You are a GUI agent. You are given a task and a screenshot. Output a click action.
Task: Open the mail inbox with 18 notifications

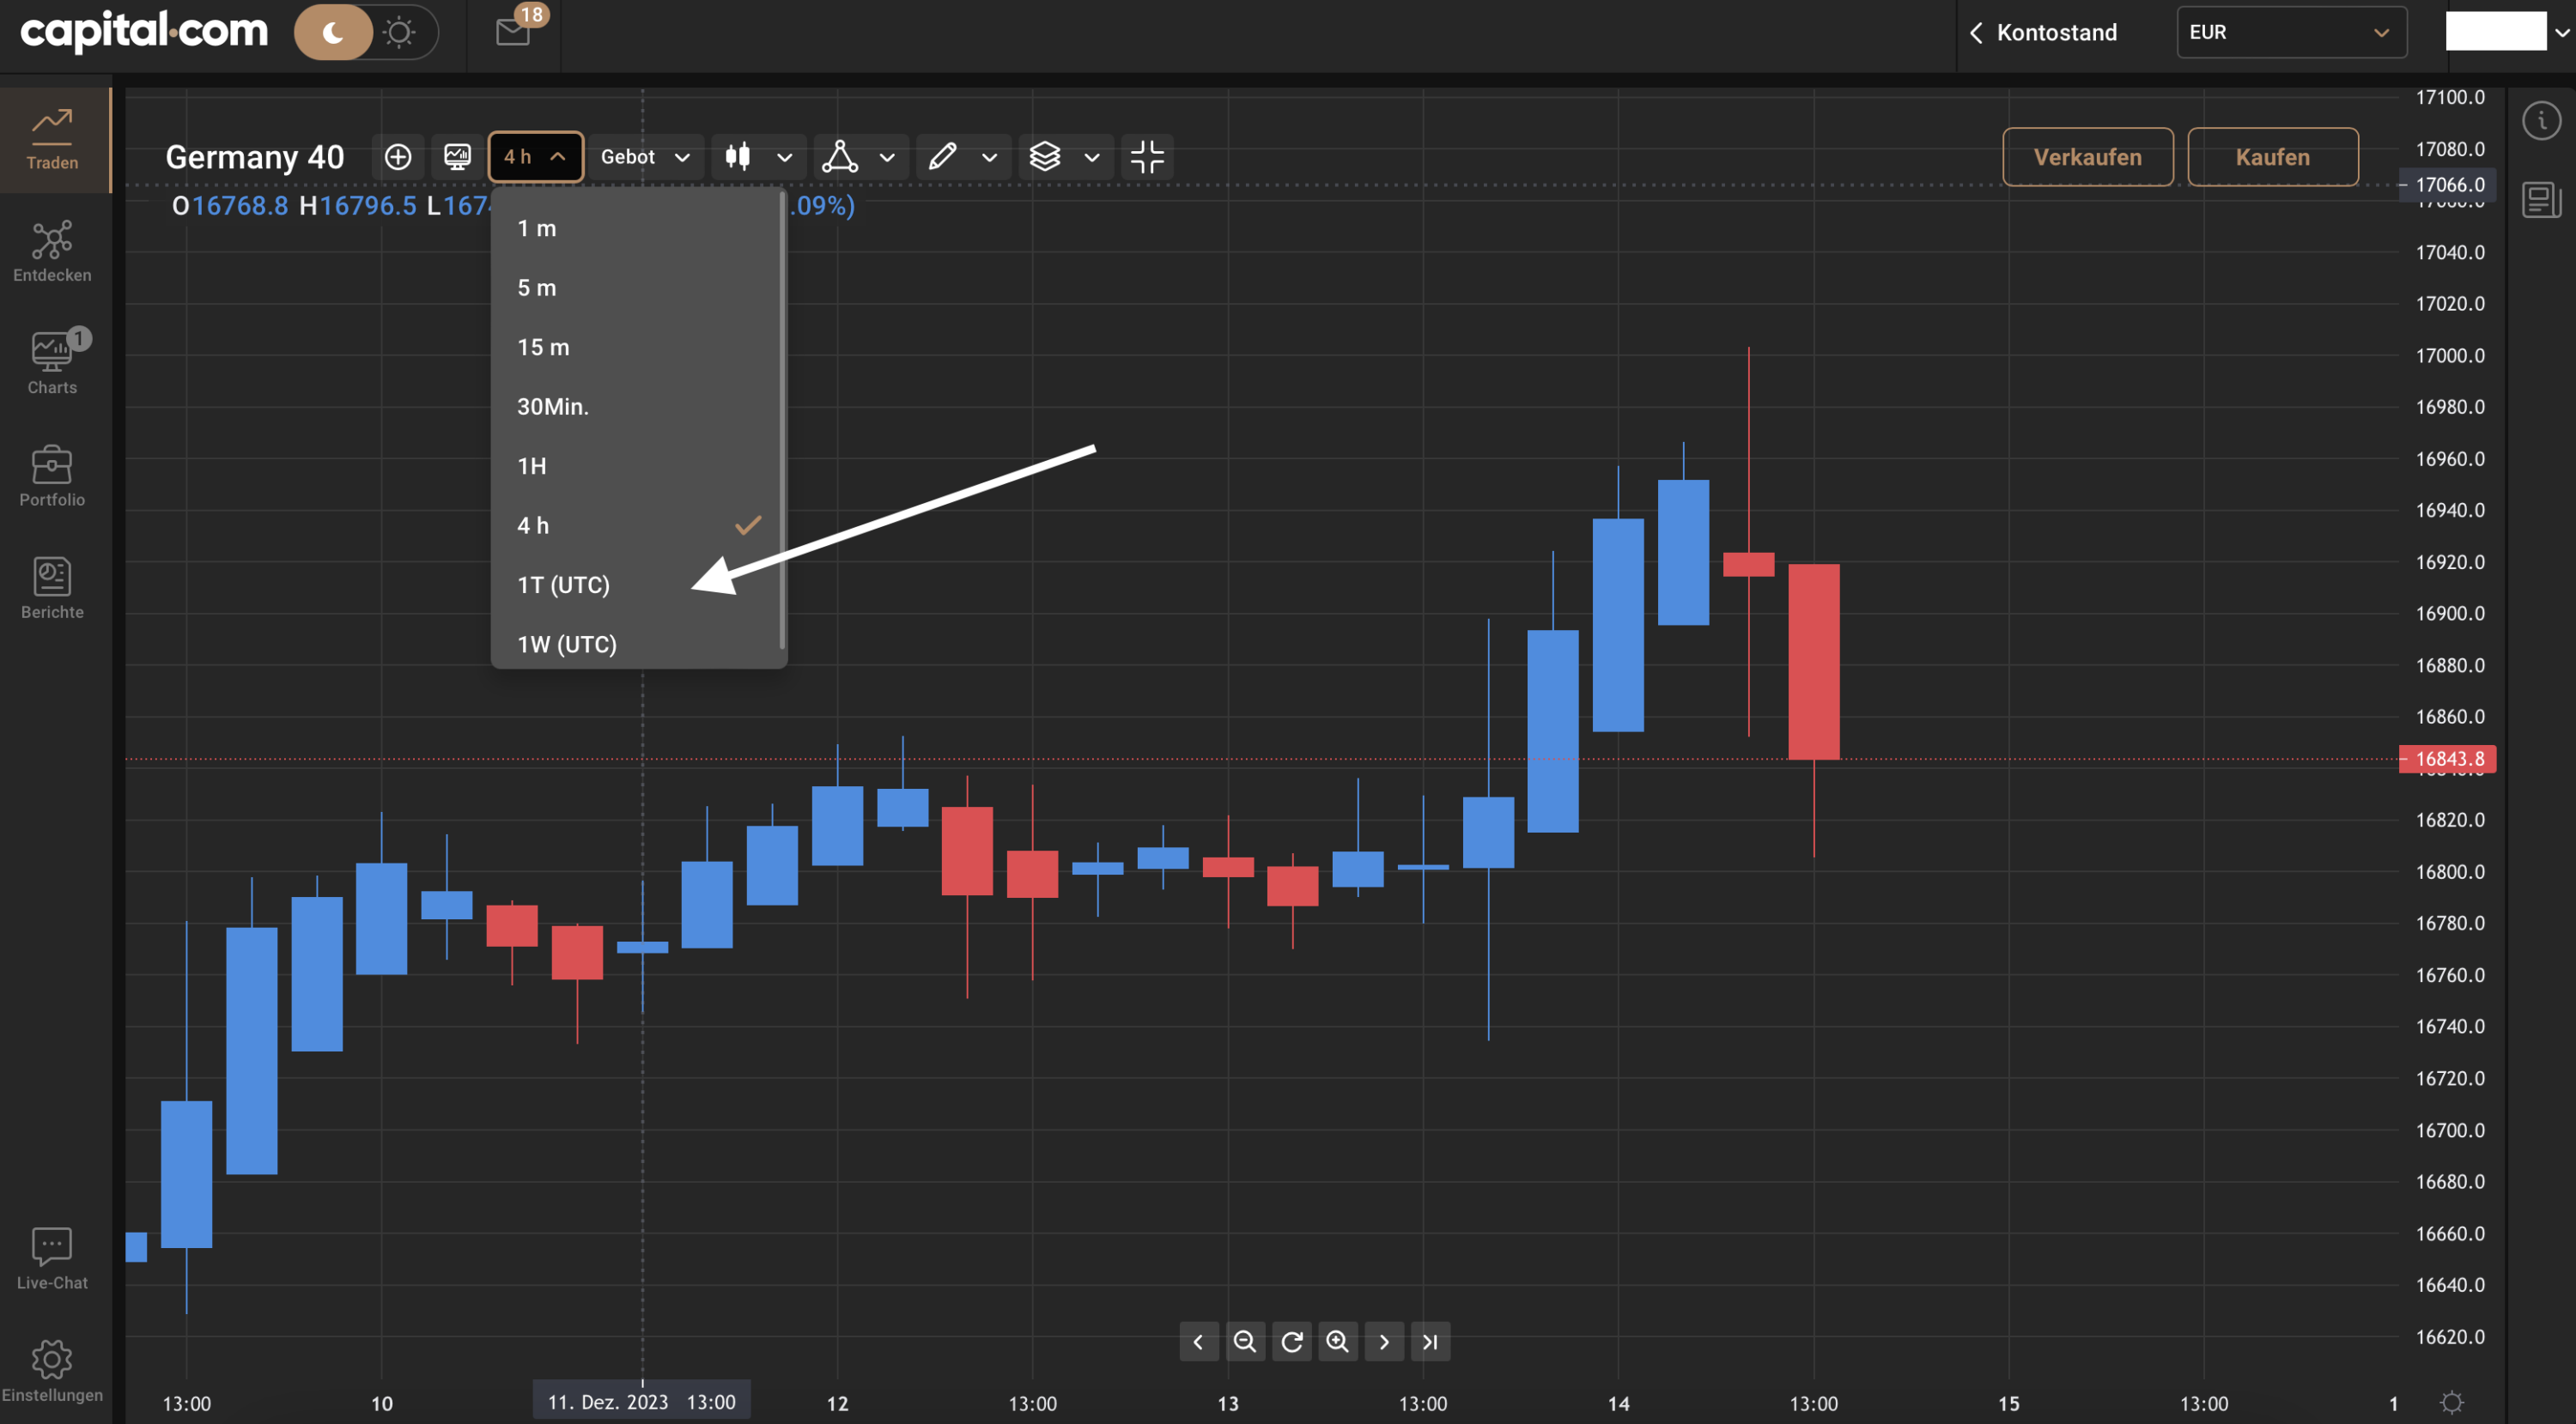pyautogui.click(x=513, y=32)
